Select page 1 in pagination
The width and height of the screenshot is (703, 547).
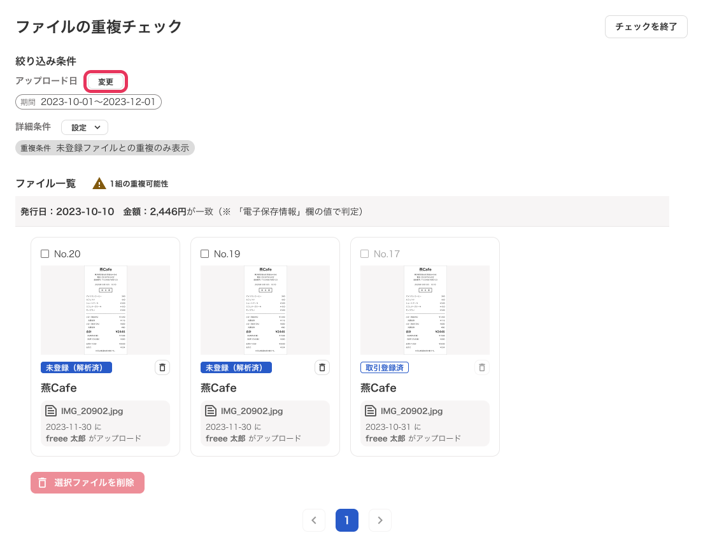click(x=347, y=520)
